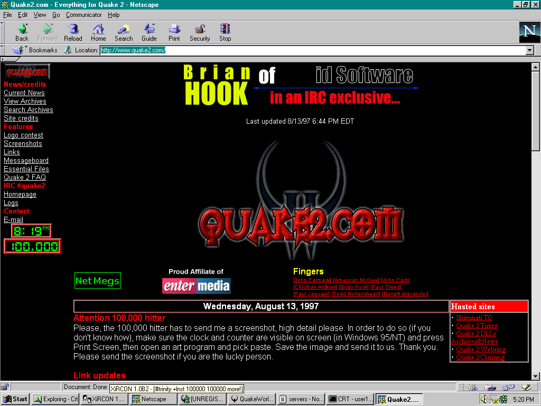
Task: Finger John Carmack link
Action: [x=312, y=280]
